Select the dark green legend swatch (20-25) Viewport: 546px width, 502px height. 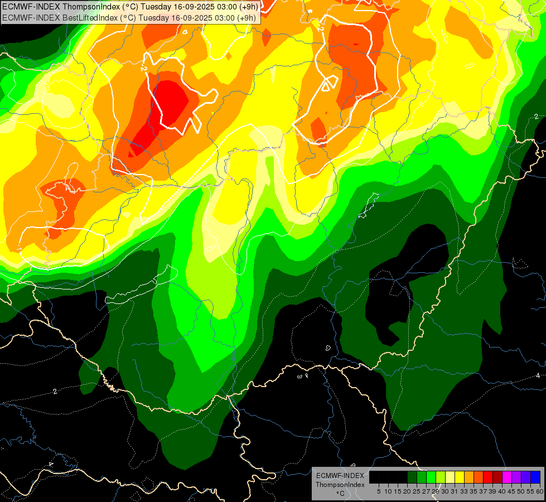coord(412,477)
